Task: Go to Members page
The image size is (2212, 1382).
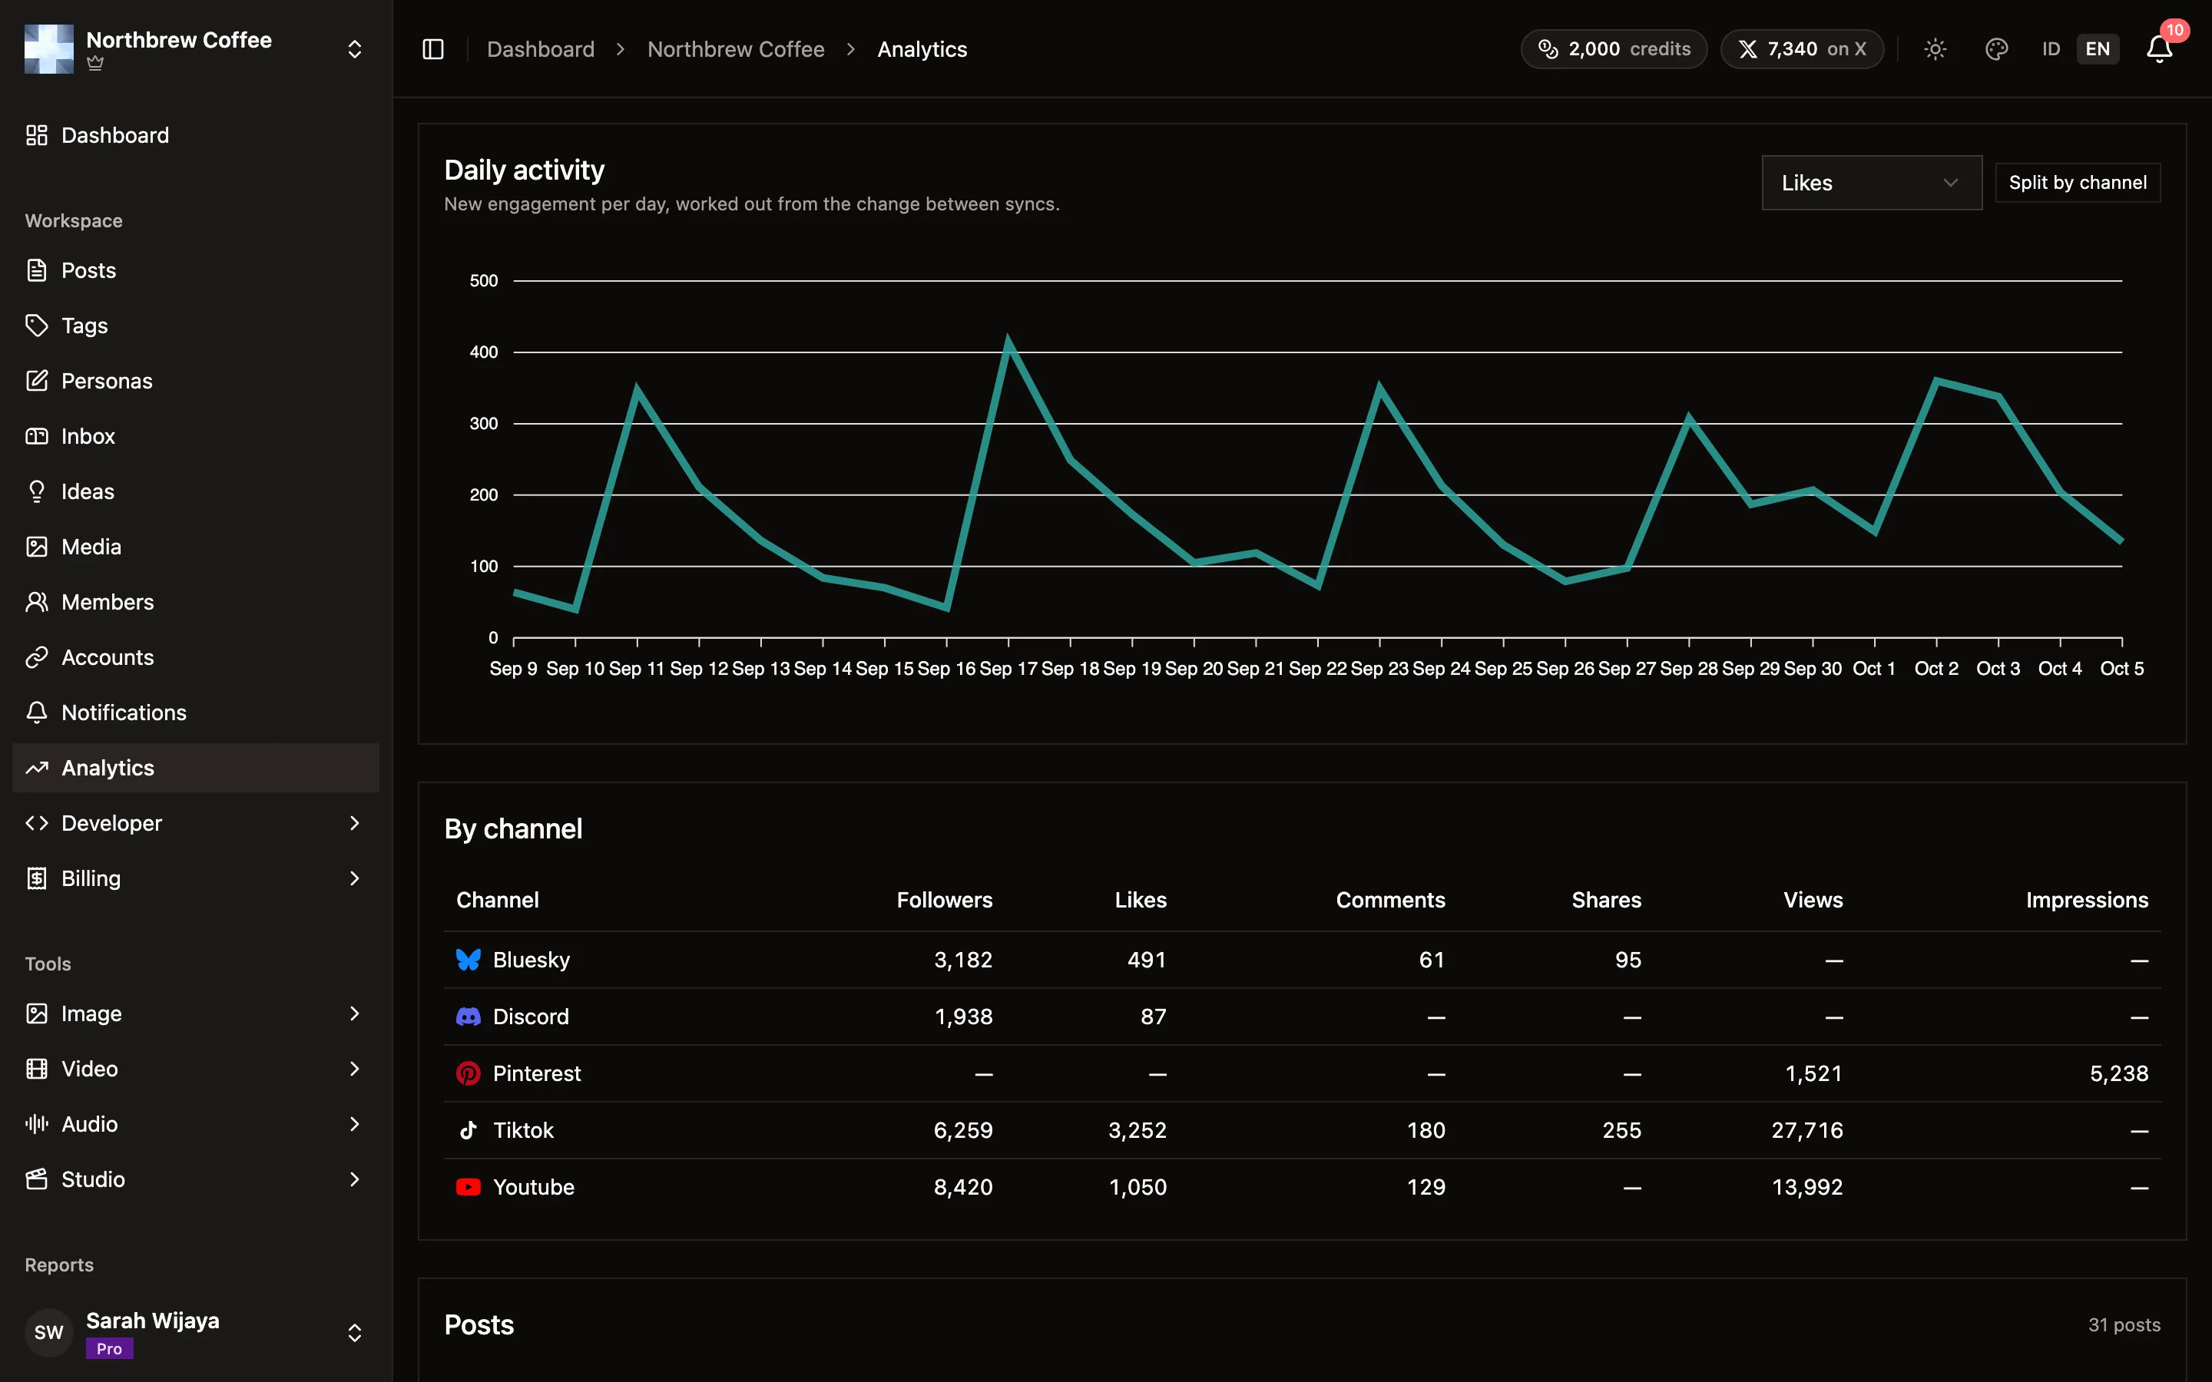Action: pos(196,603)
